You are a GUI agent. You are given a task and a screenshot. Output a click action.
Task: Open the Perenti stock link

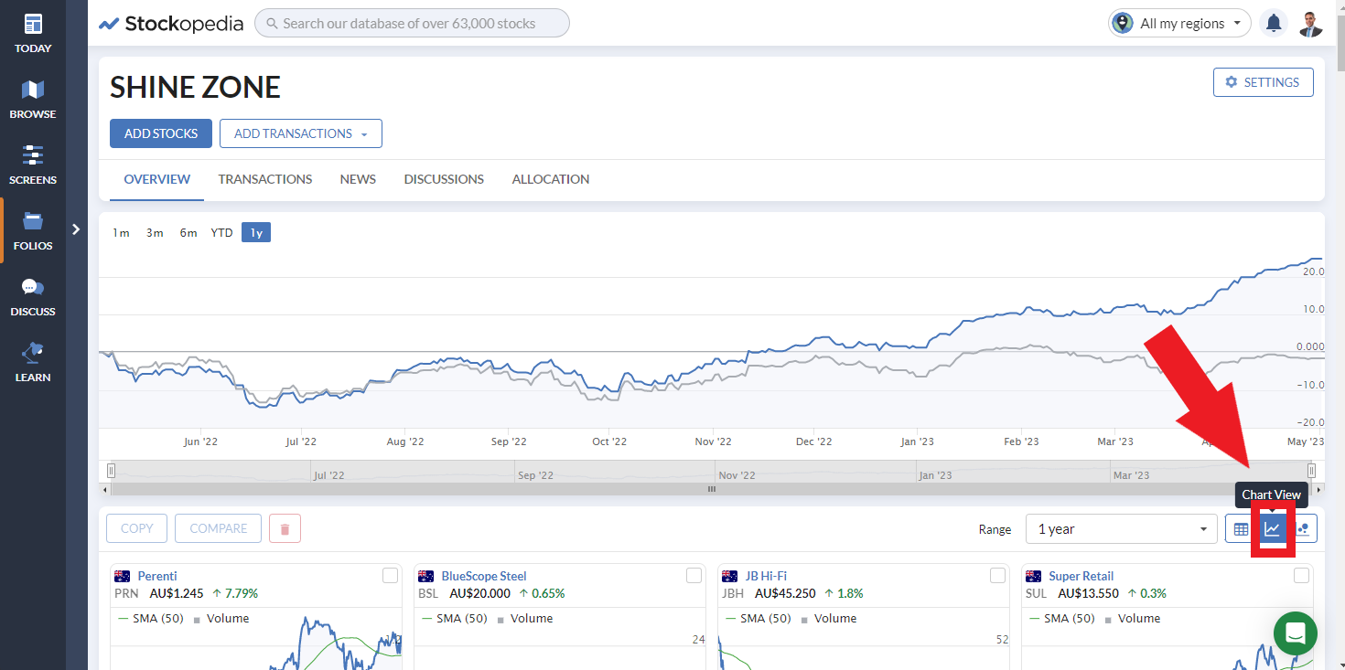157,576
